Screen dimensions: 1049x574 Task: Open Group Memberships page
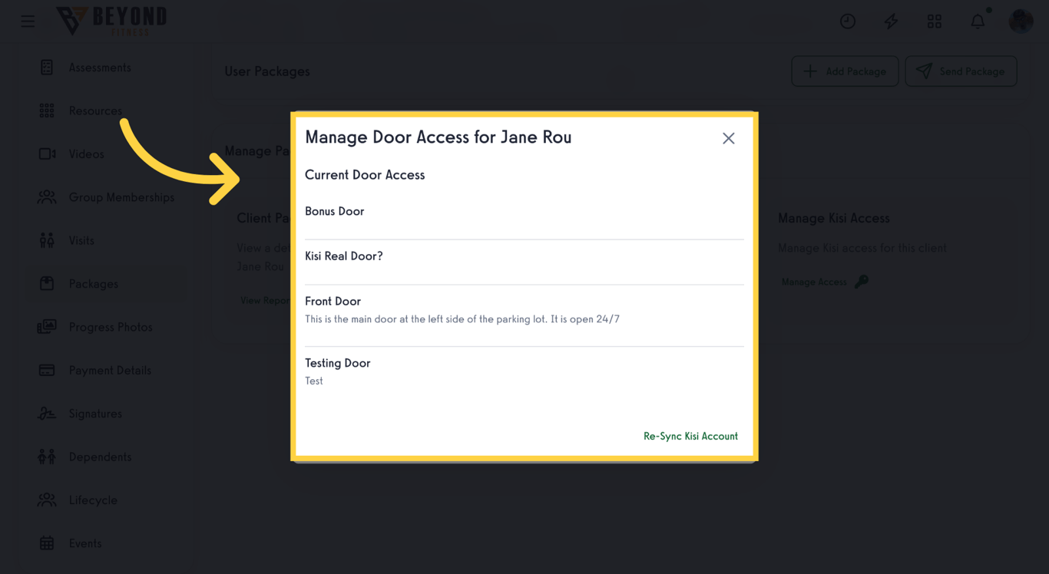point(121,197)
